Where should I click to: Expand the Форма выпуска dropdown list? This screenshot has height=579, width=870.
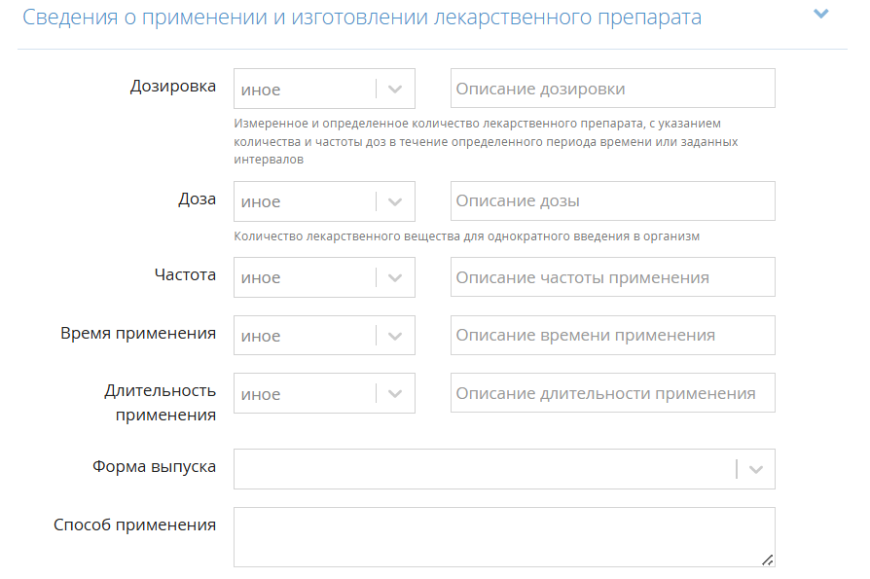coord(756,469)
